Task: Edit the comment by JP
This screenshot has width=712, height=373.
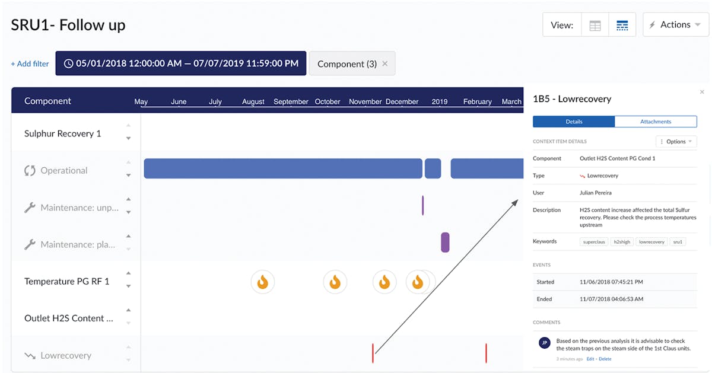Action: tap(590, 359)
